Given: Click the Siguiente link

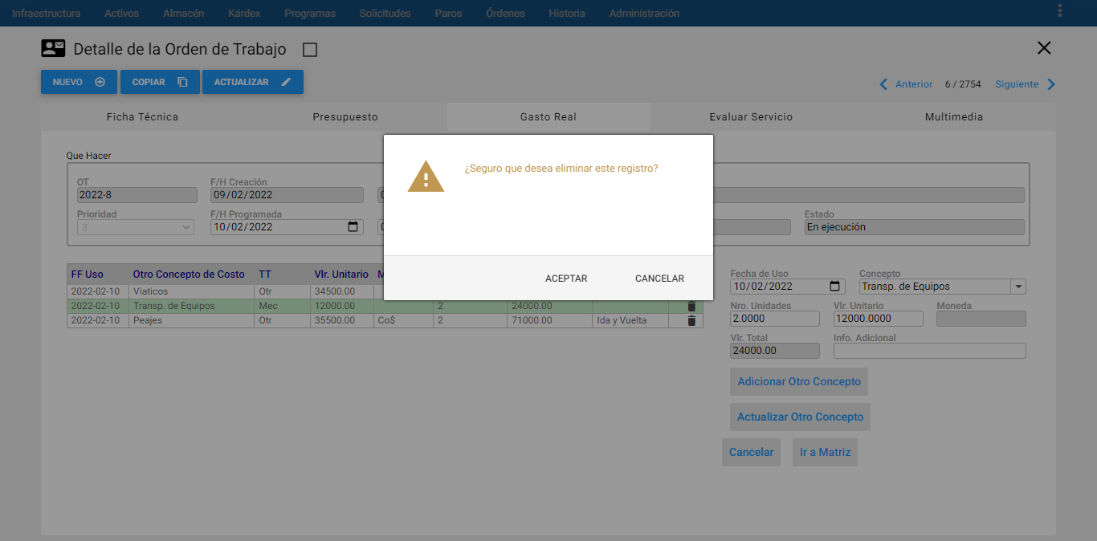Looking at the screenshot, I should tap(1017, 84).
